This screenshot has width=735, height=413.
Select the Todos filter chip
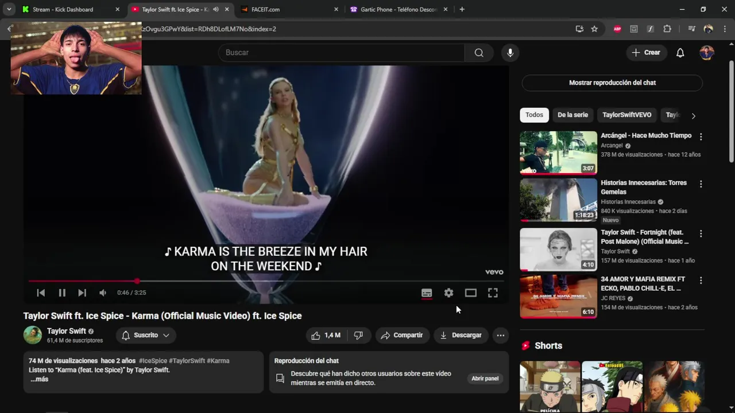534,115
